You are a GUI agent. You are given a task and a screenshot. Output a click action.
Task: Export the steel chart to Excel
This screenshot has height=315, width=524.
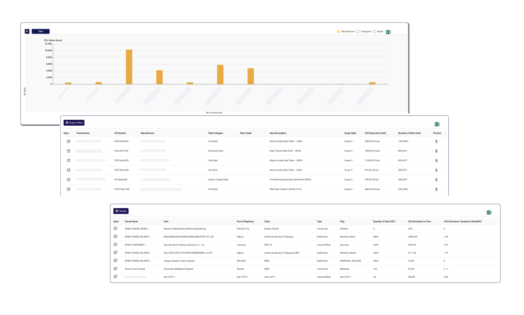coord(388,32)
